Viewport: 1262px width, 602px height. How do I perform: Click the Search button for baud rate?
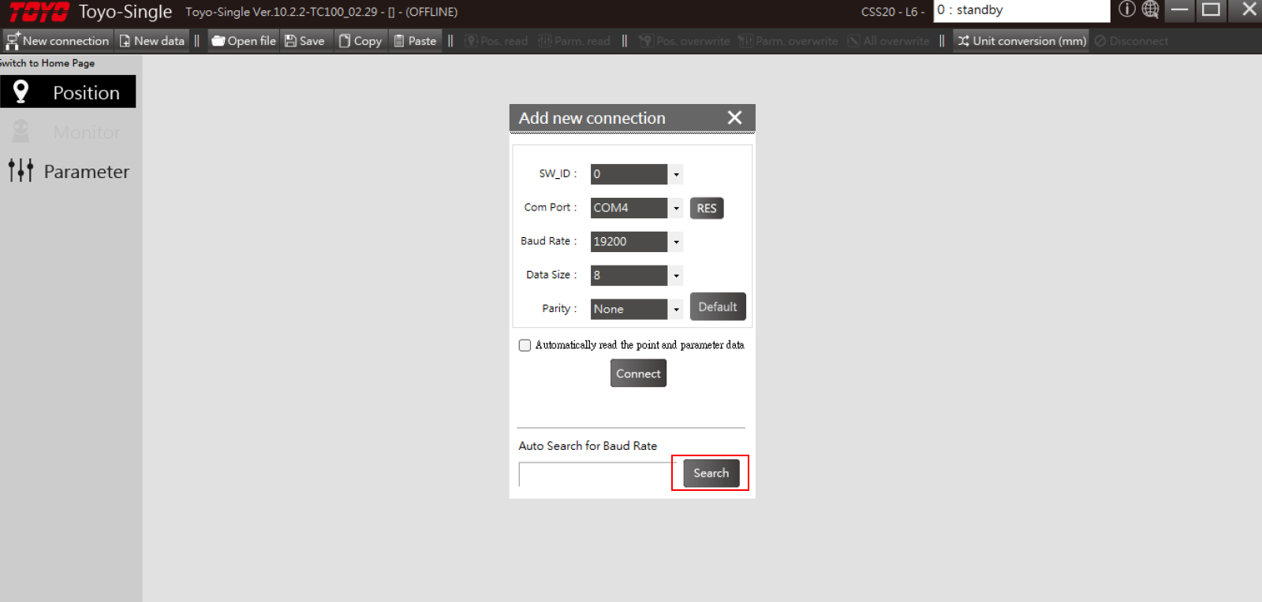(x=711, y=473)
